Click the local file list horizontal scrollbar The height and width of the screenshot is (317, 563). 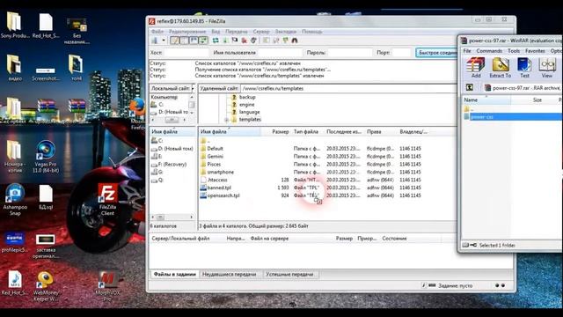(172, 217)
